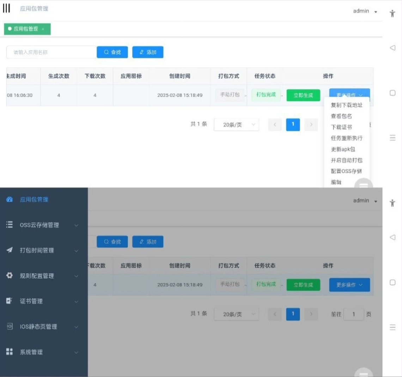Click the 手动打包 tag in top screen
The image size is (402, 377).
[230, 95]
